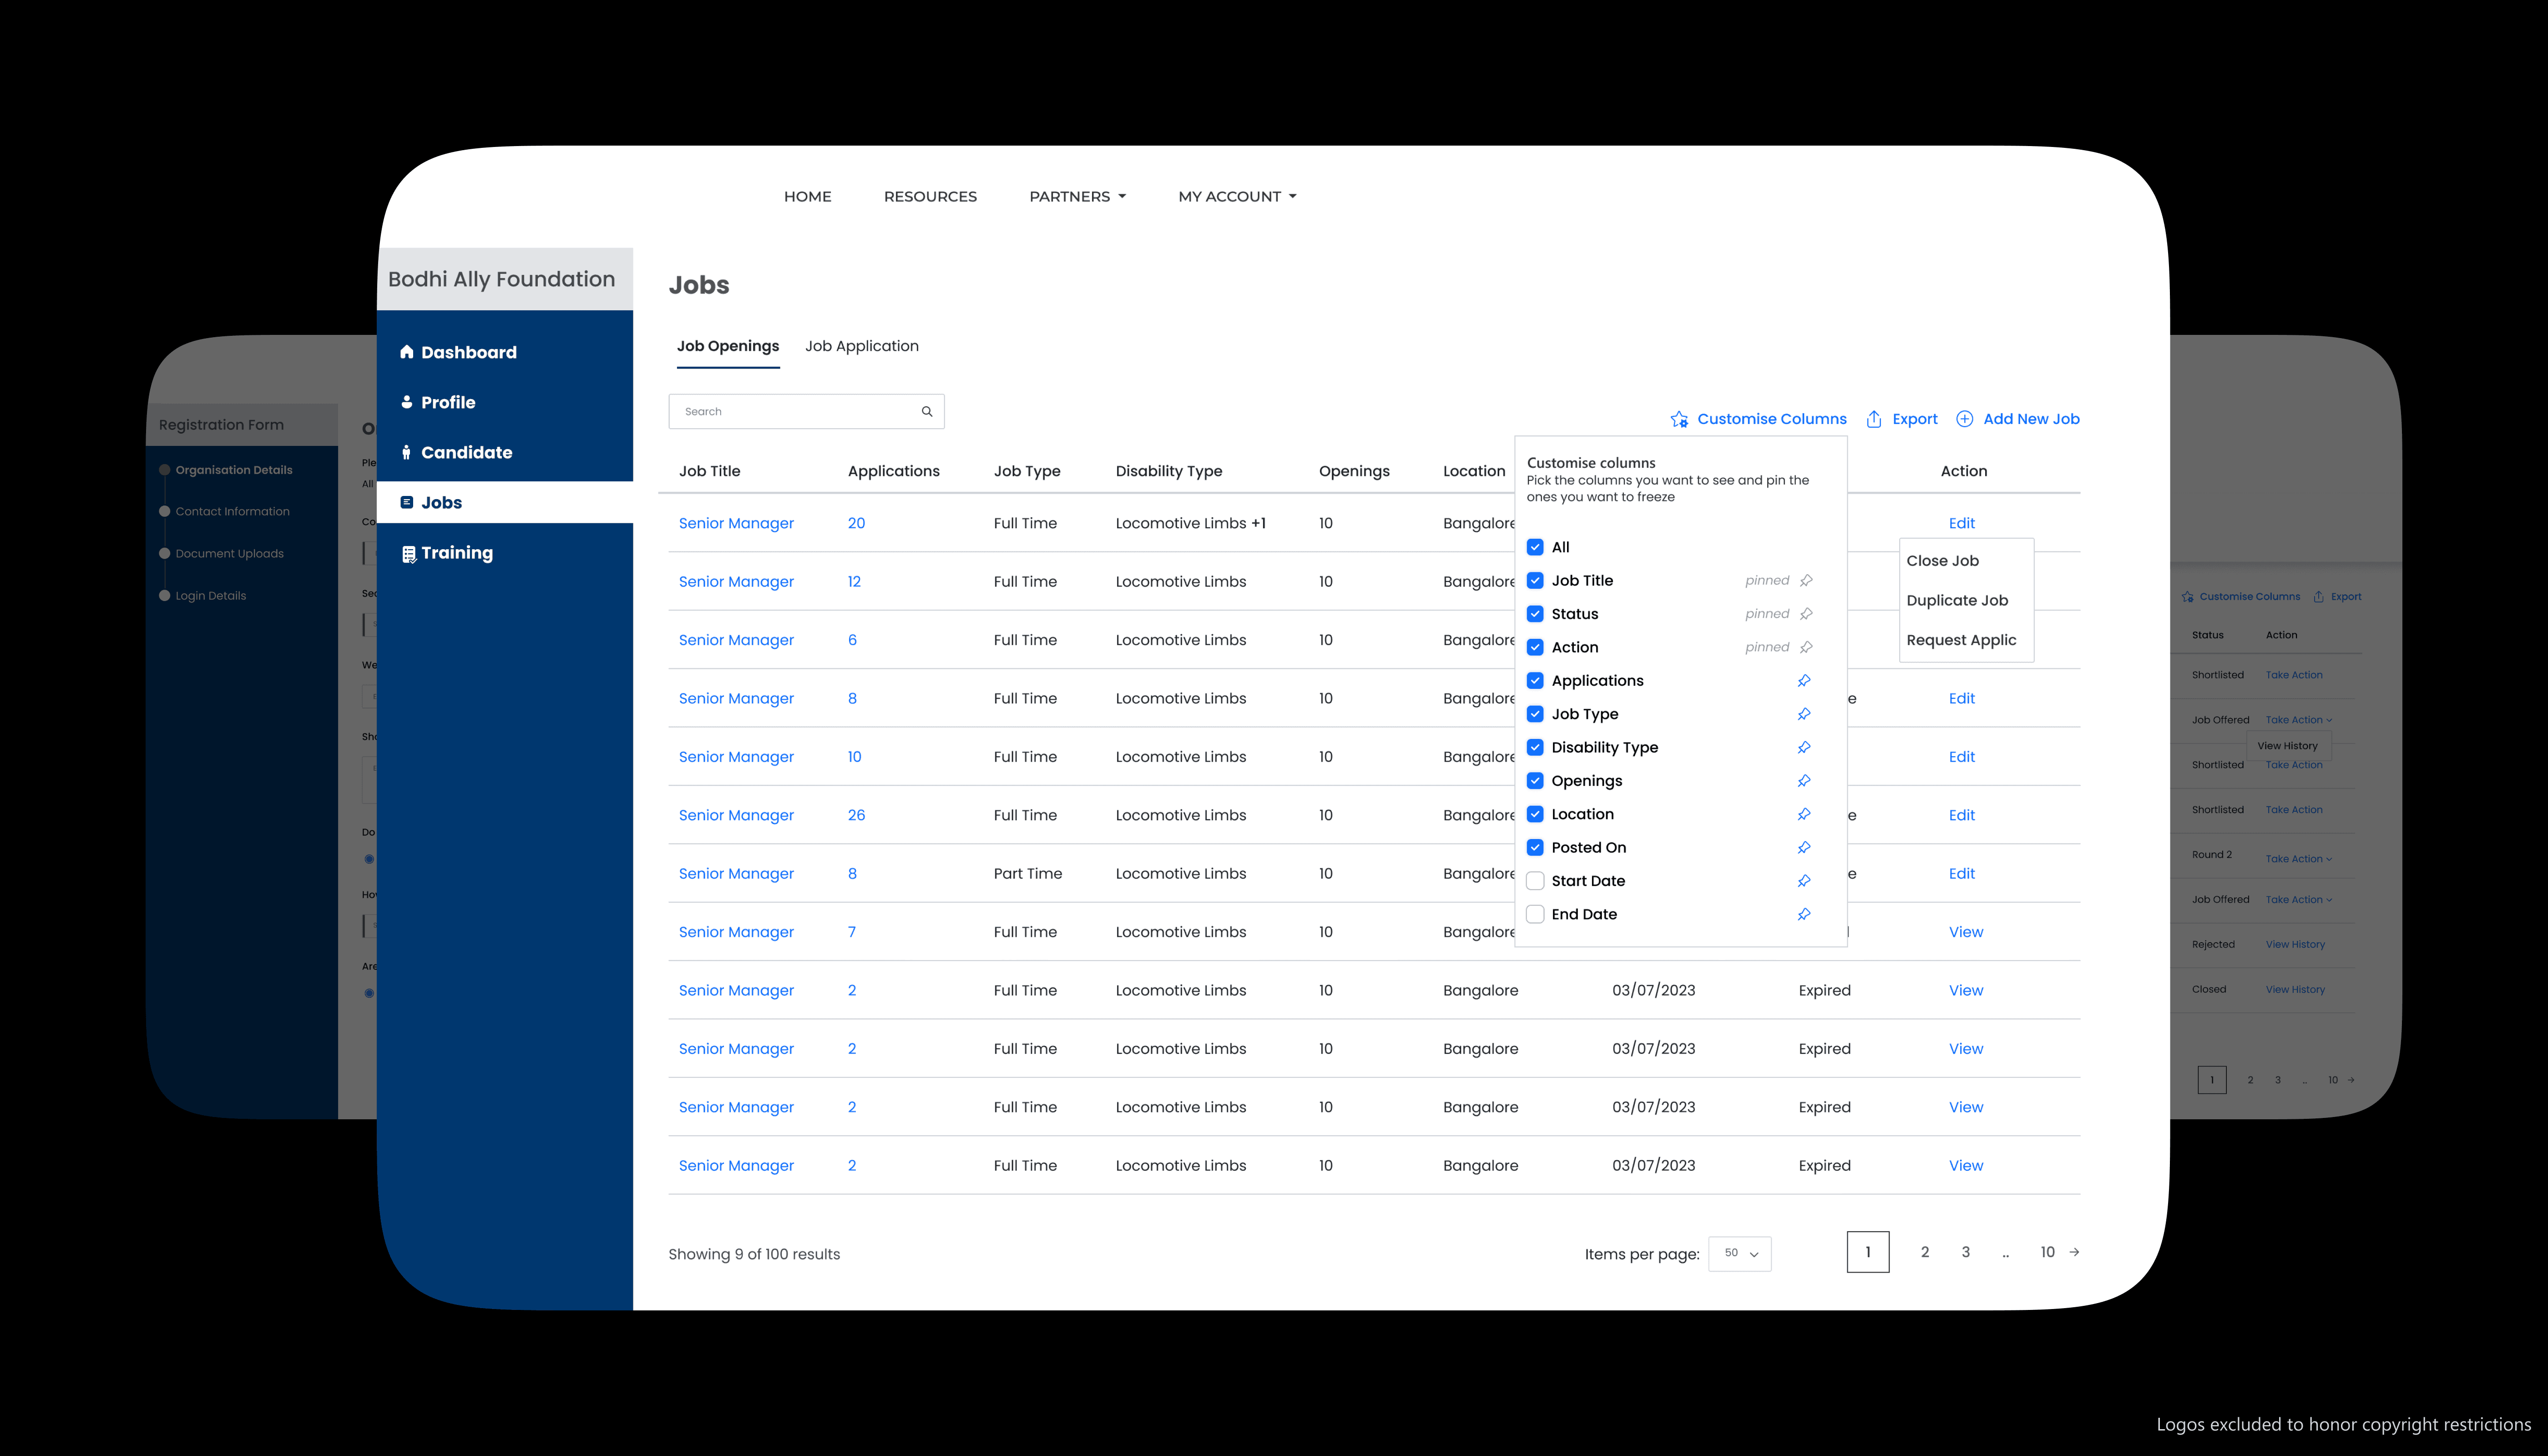Click the next page arrow in pagination
Screen dimensions: 2548x1456
click(2075, 1252)
